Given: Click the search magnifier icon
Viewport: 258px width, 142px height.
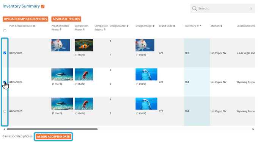Looking at the screenshot, I should click(x=194, y=8).
